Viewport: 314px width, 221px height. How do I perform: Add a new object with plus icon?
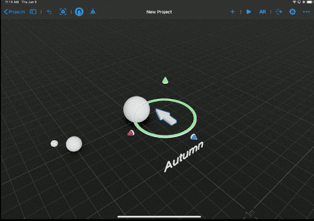pyautogui.click(x=232, y=12)
